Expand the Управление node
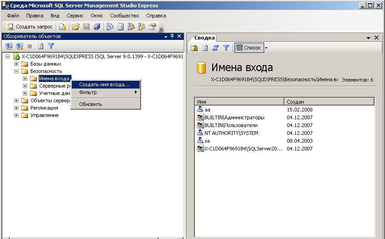 coord(16,116)
